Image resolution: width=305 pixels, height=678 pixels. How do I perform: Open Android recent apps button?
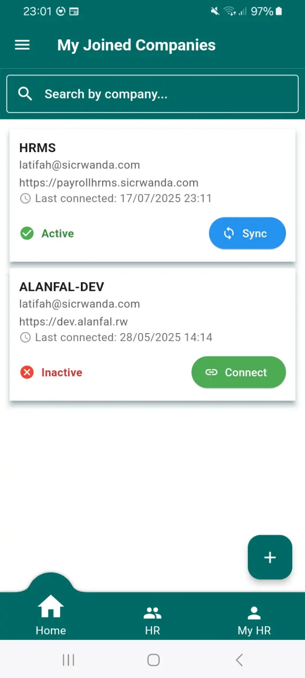pos(68,660)
